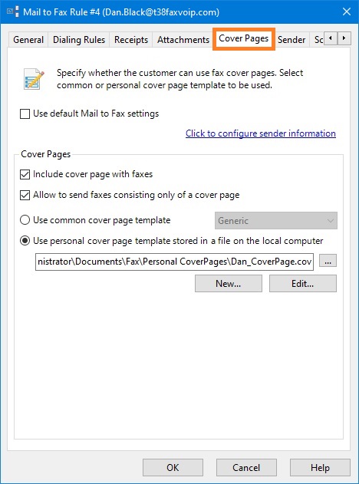Viewport: 359px width, 484px height.
Task: Switch to the Sender tab
Action: coord(291,40)
